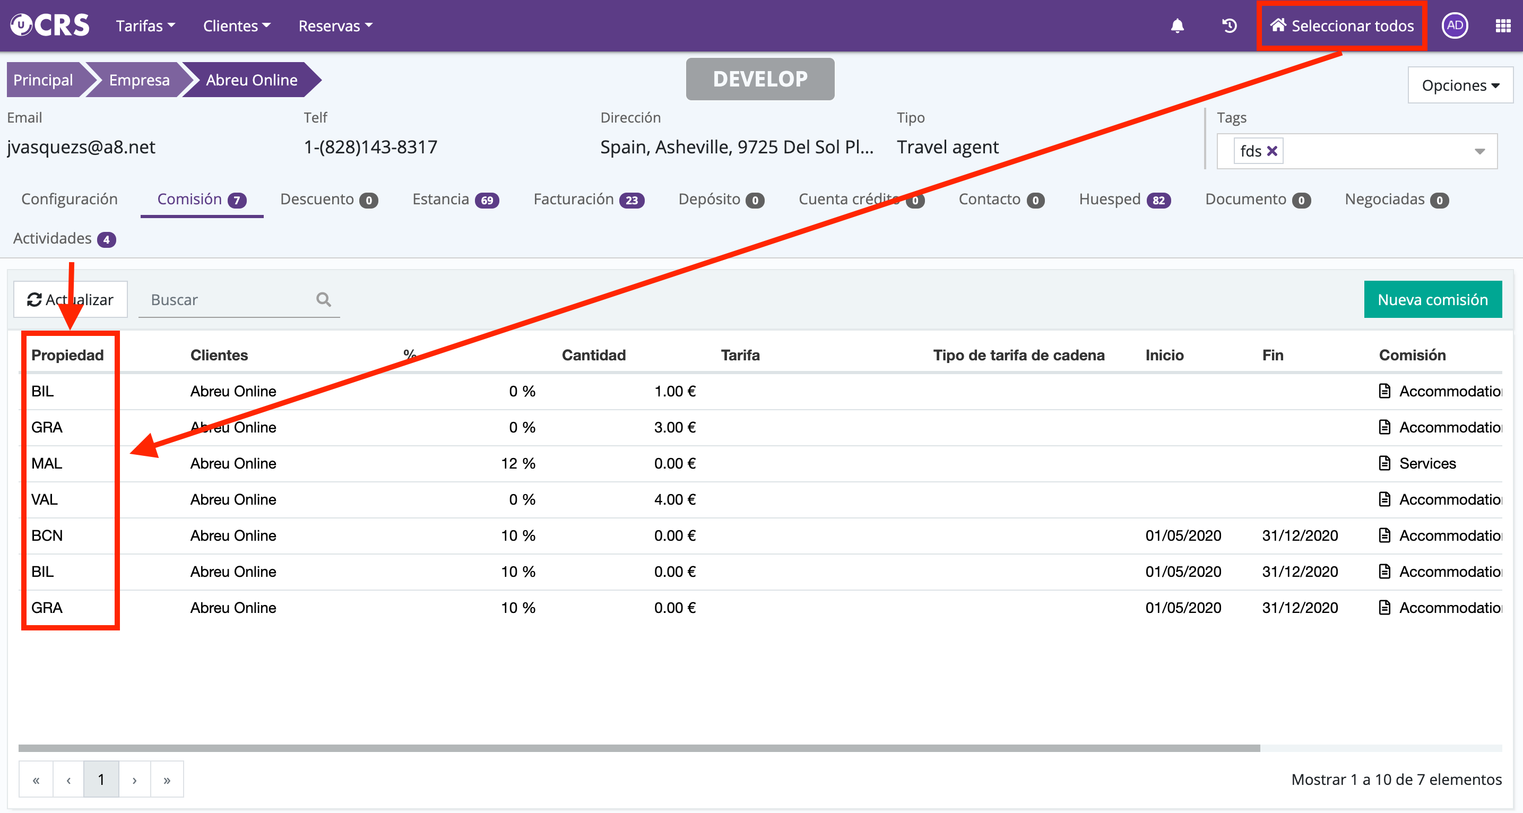Screen dimensions: 1523x813
Task: Open the Clientes menu
Action: tap(237, 25)
